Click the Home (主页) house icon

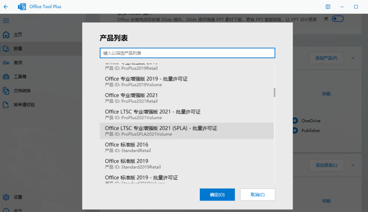pos(6,35)
